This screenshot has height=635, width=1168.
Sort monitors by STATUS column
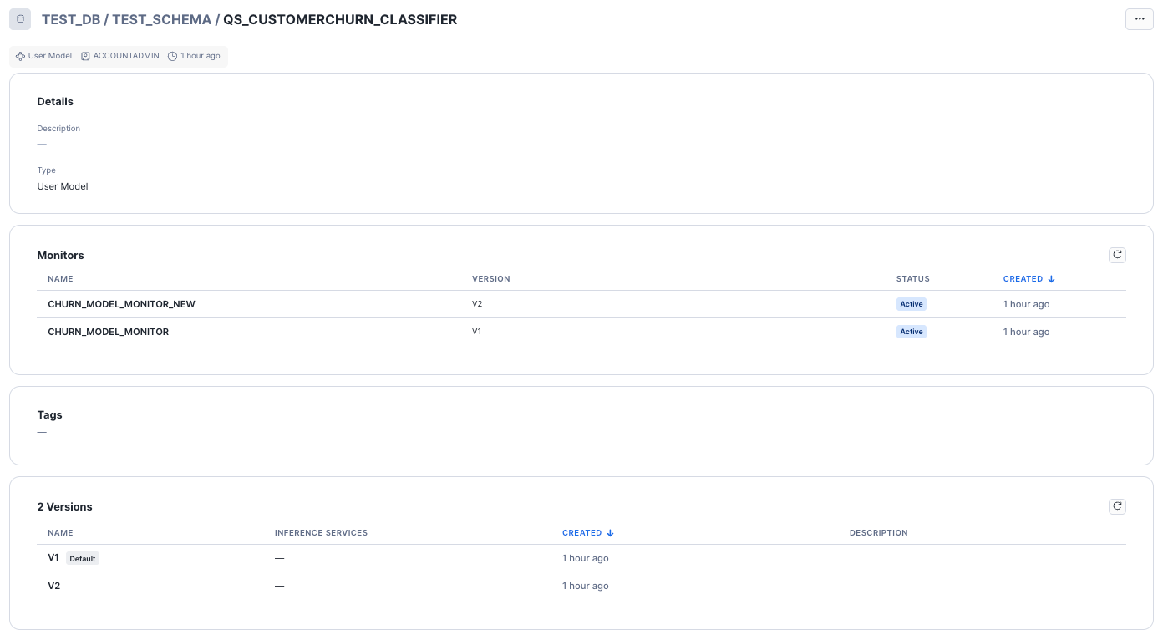click(x=912, y=279)
